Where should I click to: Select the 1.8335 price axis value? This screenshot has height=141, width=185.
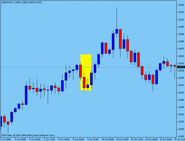coord(181,114)
